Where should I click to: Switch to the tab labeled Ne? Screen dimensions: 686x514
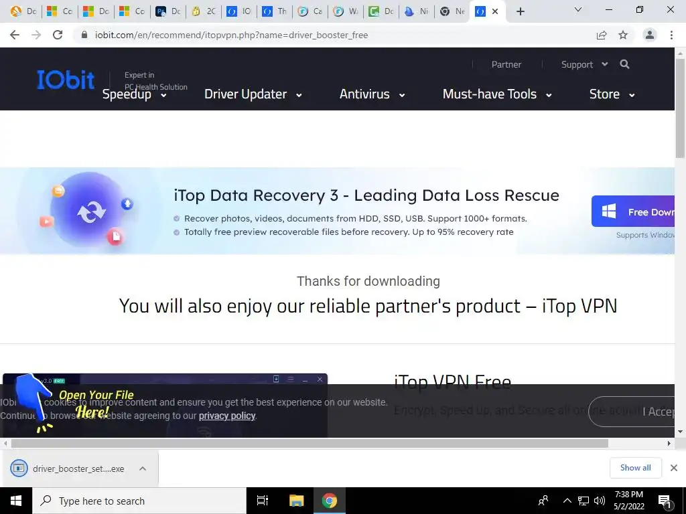click(452, 11)
